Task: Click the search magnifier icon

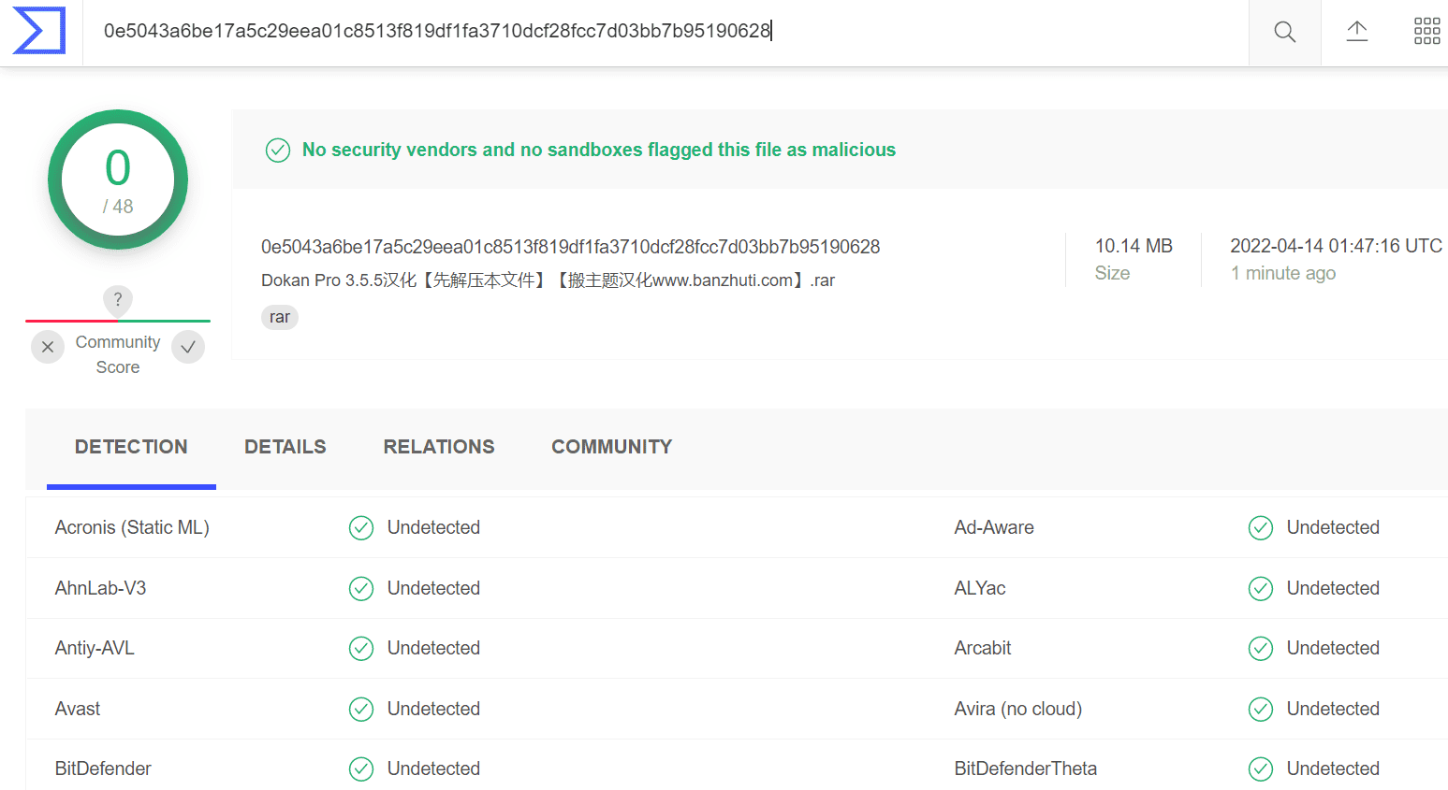Action: click(x=1285, y=32)
